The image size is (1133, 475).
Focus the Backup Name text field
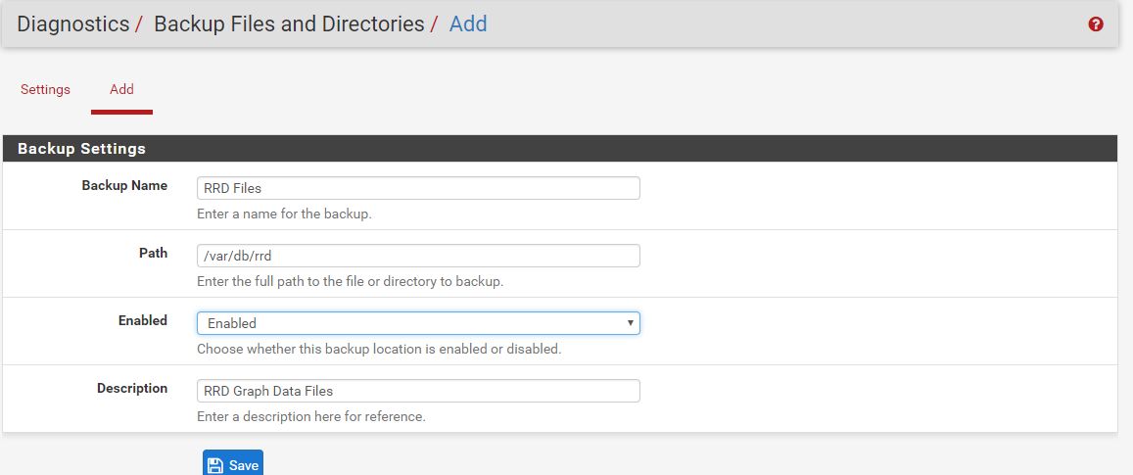click(x=417, y=188)
